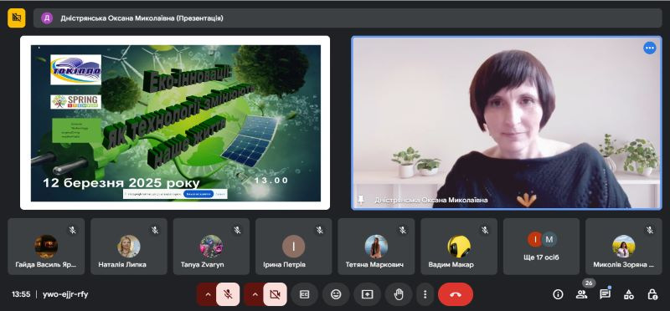Turn on closed captions

coord(304,294)
